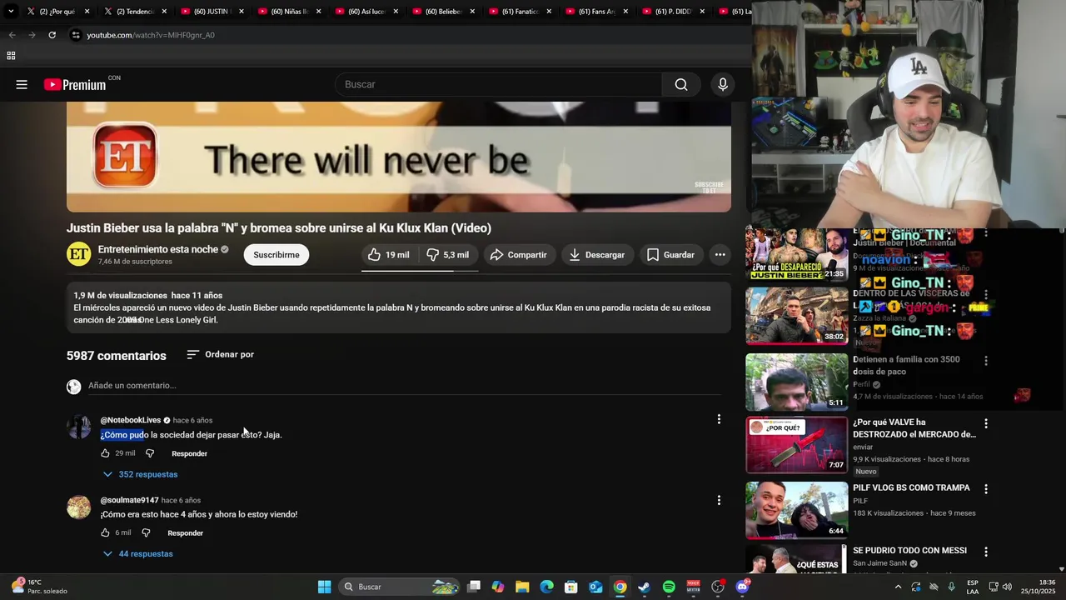Open more actions ellipsis beside Guardar
The height and width of the screenshot is (600, 1066).
[x=720, y=255]
